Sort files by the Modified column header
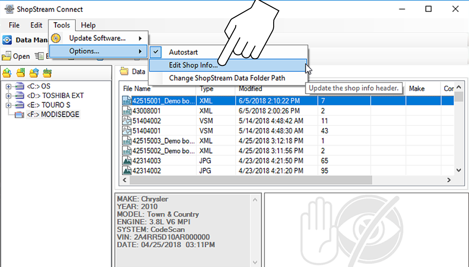 tap(250, 88)
